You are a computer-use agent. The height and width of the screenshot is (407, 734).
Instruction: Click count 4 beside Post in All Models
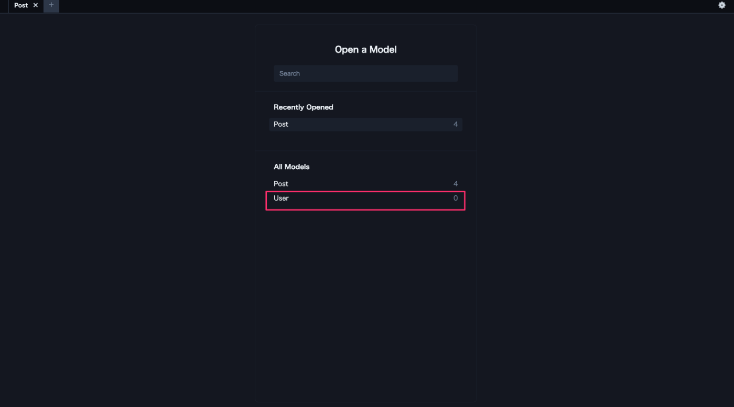pyautogui.click(x=456, y=184)
